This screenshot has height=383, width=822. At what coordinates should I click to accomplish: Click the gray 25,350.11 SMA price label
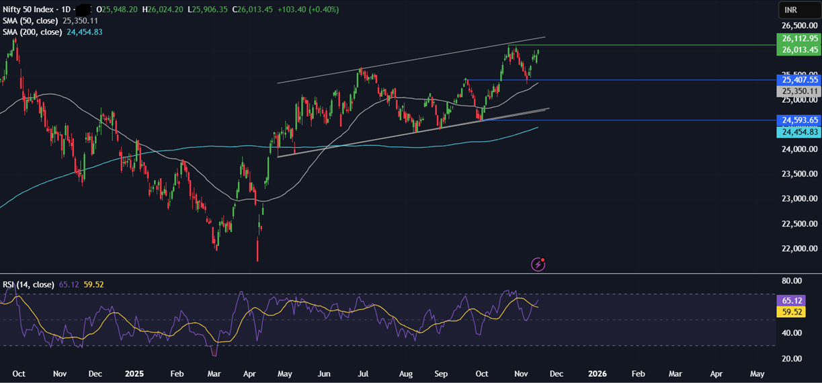click(x=799, y=91)
